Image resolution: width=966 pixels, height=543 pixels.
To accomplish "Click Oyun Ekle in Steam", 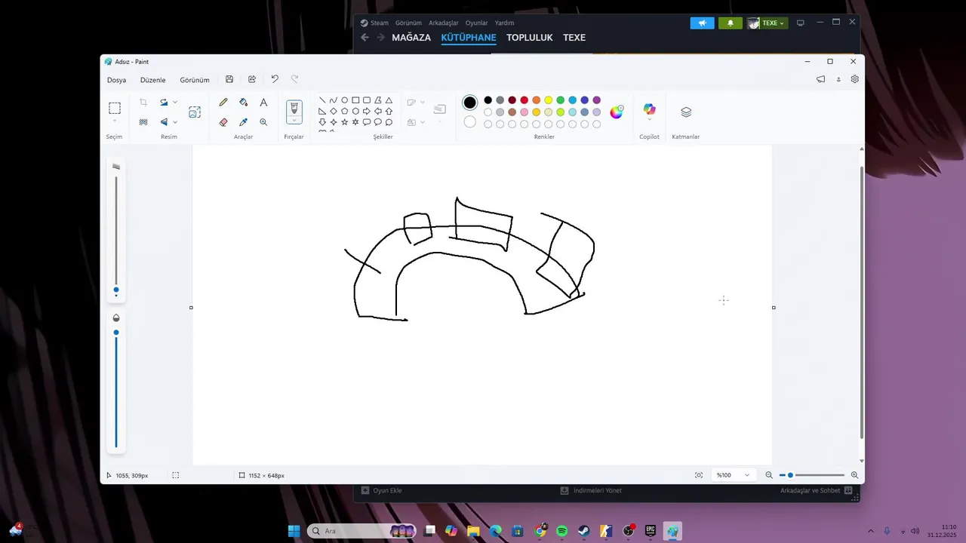I will [x=382, y=490].
